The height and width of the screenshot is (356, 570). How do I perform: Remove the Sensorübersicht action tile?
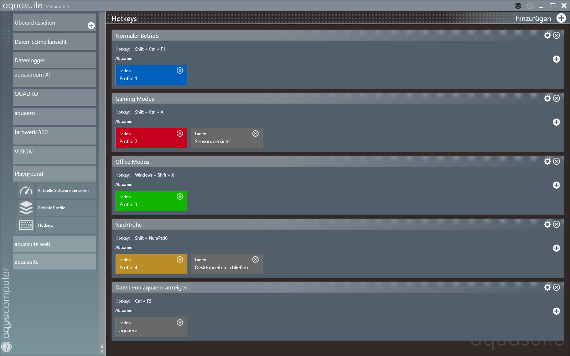coord(255,133)
